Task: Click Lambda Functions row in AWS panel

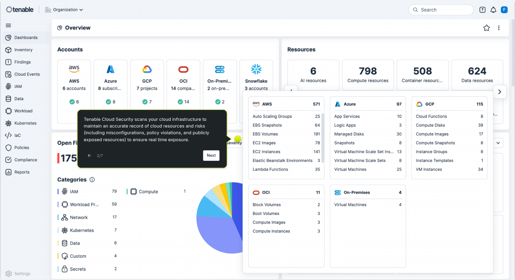Action: pyautogui.click(x=286, y=169)
